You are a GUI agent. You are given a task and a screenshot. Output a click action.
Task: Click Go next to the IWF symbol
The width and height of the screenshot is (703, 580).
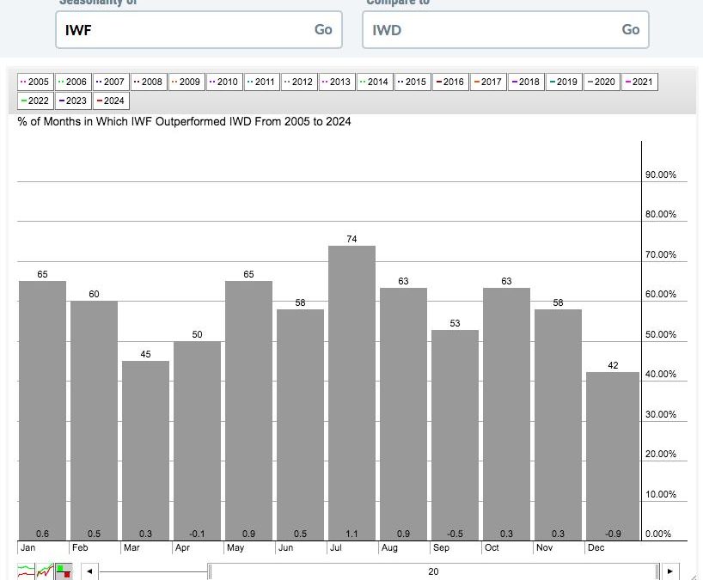coord(323,29)
